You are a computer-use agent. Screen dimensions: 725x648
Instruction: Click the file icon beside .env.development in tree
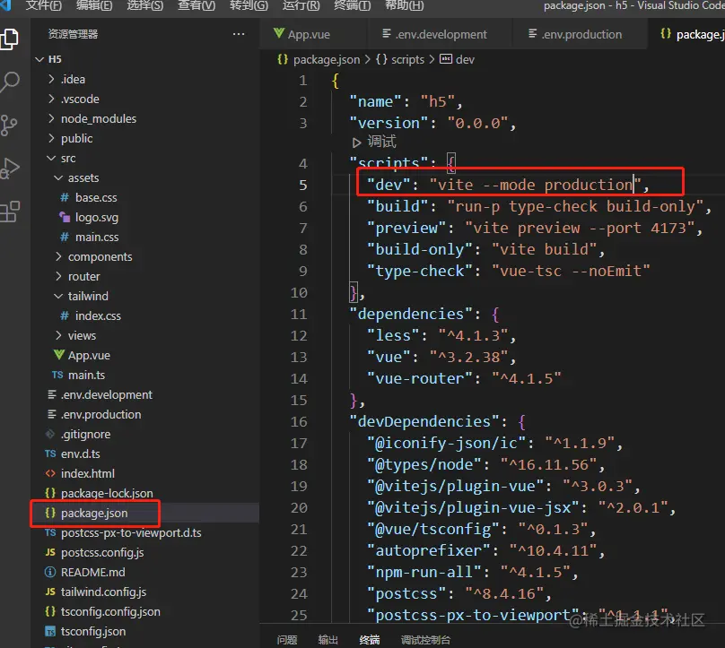coord(52,394)
